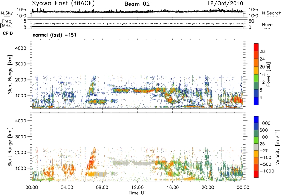Screen dimensions: 281x195
Task: Click the "08:00" time tick label
Action: [102, 188]
